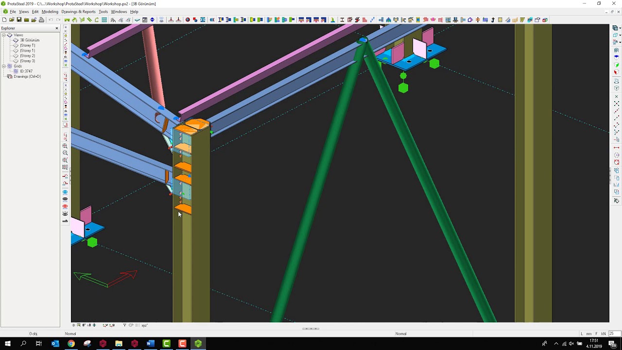Click the zoom out magnifier icon
Image resolution: width=622 pixels, height=350 pixels.
65,160
